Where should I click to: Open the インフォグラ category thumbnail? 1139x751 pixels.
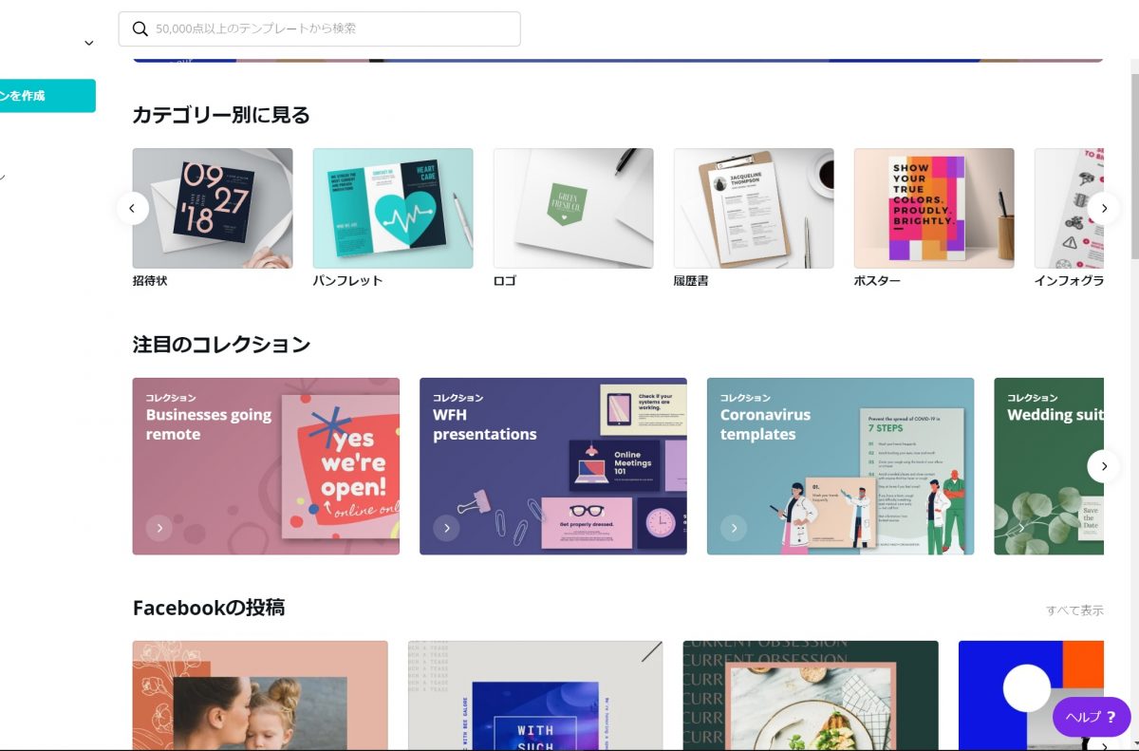[x=1069, y=208]
